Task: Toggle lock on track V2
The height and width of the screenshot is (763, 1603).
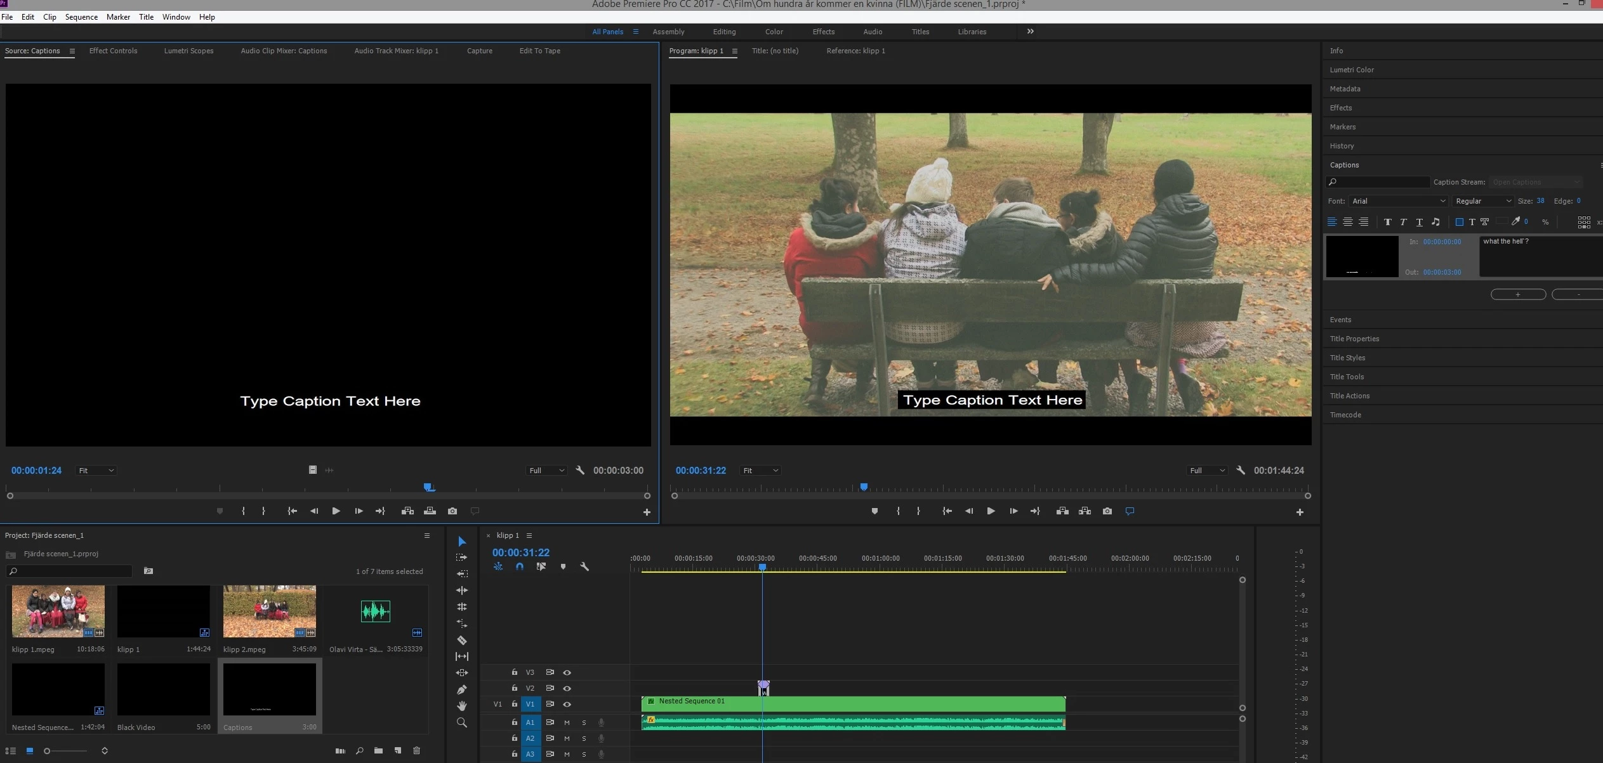Action: [x=515, y=688]
